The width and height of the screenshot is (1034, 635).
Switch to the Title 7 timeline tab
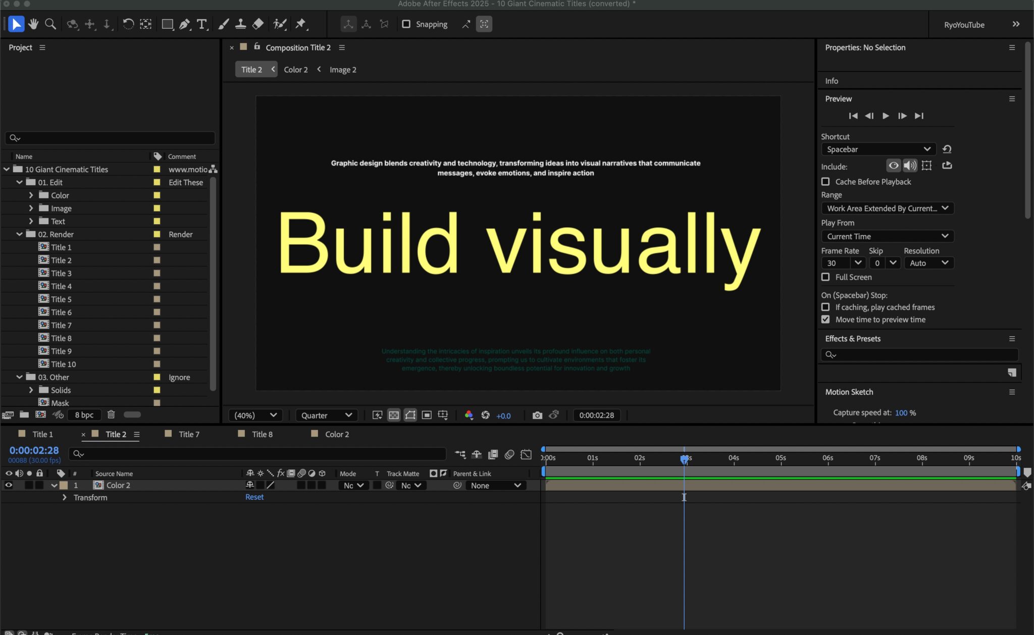tap(189, 434)
